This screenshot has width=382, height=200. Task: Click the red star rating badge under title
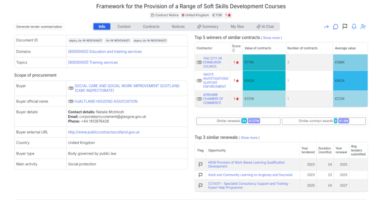228,15
